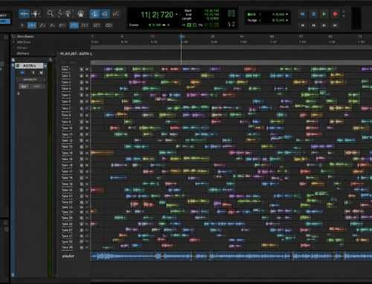The image size is (372, 284).
Task: Solo the ASTR-L track
Action: [33, 73]
